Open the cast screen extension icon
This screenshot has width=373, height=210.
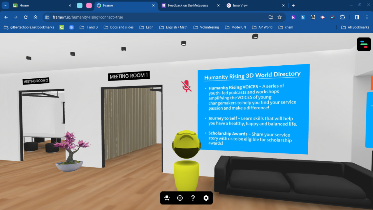(x=332, y=17)
